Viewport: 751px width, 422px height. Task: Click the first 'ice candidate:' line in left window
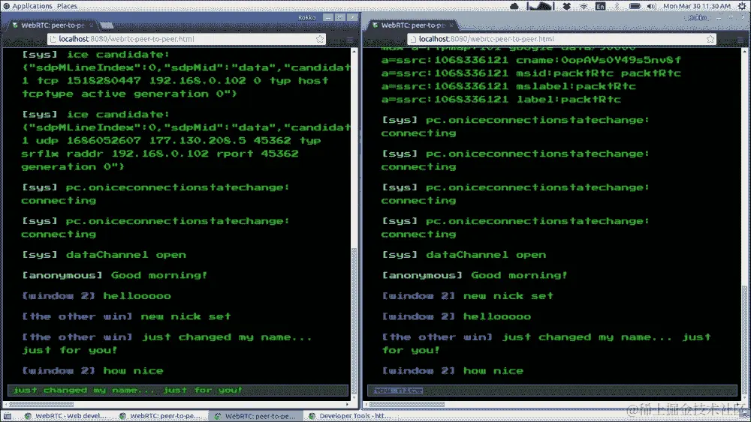(96, 55)
